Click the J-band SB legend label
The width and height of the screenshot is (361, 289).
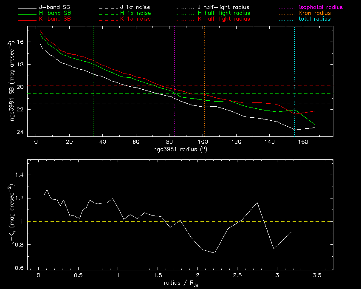click(x=55, y=8)
